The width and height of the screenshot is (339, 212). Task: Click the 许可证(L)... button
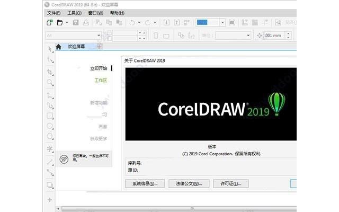[x=231, y=184]
